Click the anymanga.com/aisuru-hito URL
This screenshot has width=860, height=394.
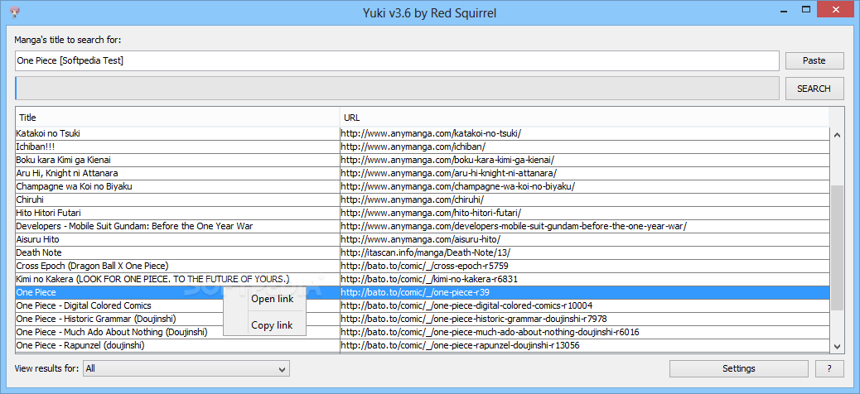pos(420,239)
